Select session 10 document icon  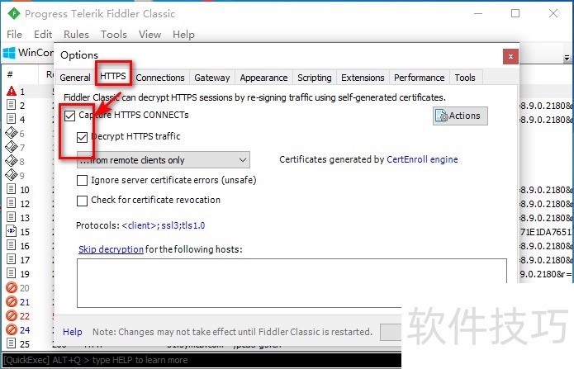[x=12, y=189]
